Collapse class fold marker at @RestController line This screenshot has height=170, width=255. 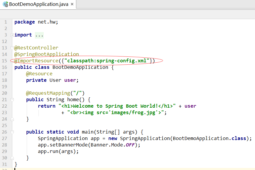pos(12,48)
